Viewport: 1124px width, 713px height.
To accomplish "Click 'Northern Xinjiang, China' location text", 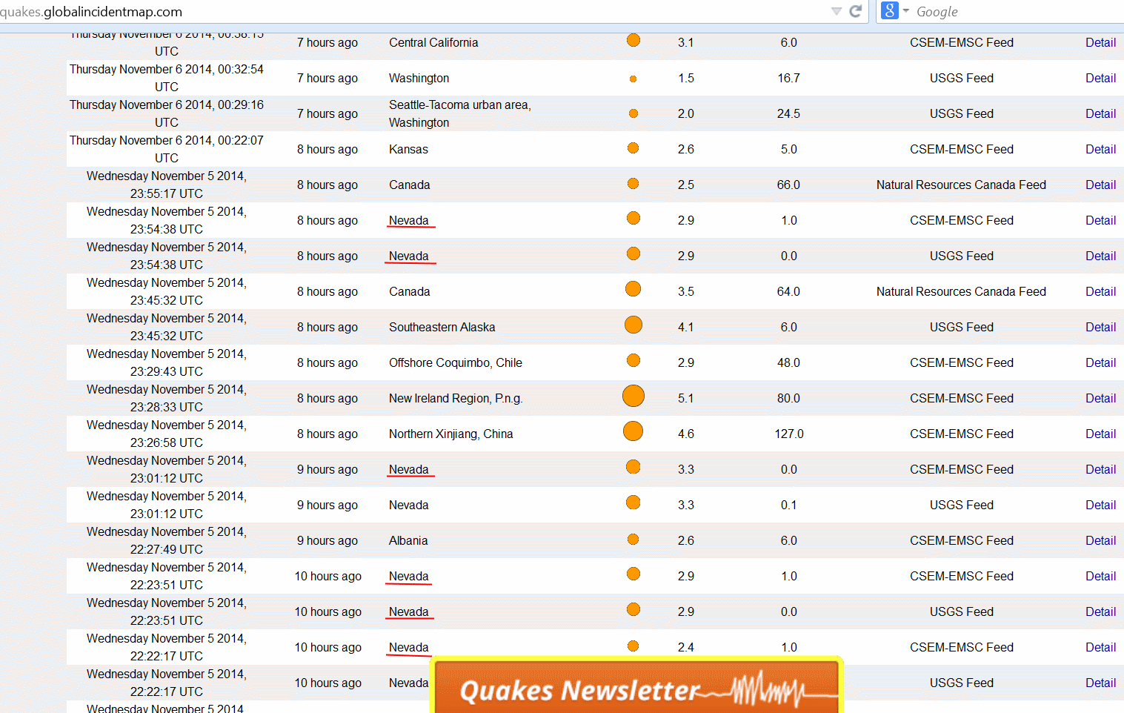I will pos(450,434).
